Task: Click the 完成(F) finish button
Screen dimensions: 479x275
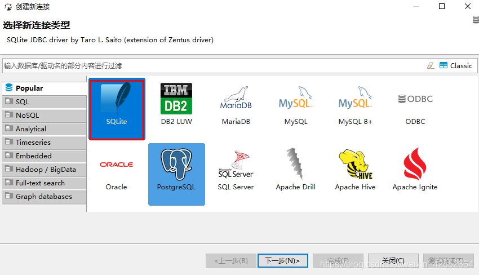Action: coord(338,261)
